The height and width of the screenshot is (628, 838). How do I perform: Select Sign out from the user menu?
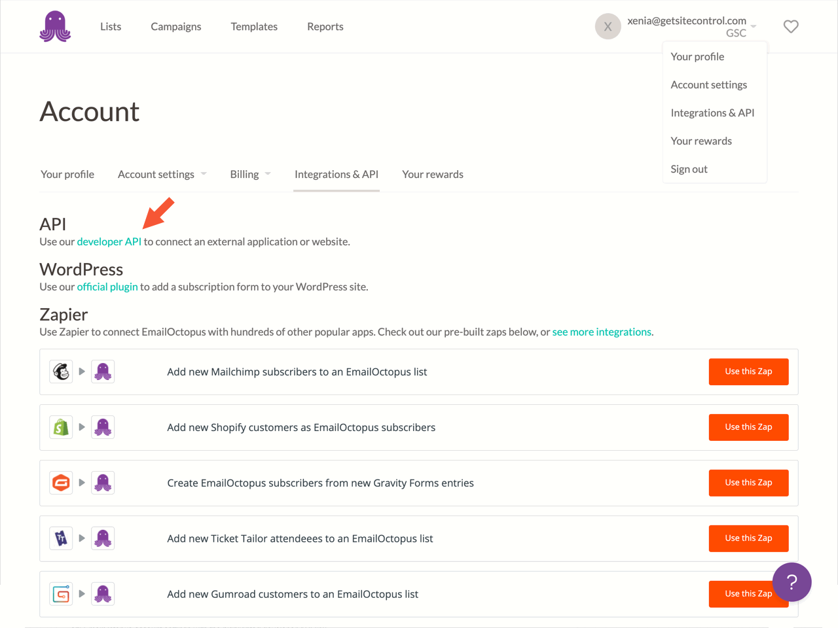pos(689,169)
